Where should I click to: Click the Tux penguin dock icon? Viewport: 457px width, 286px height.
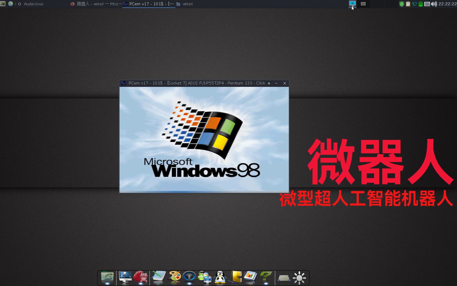click(220, 278)
